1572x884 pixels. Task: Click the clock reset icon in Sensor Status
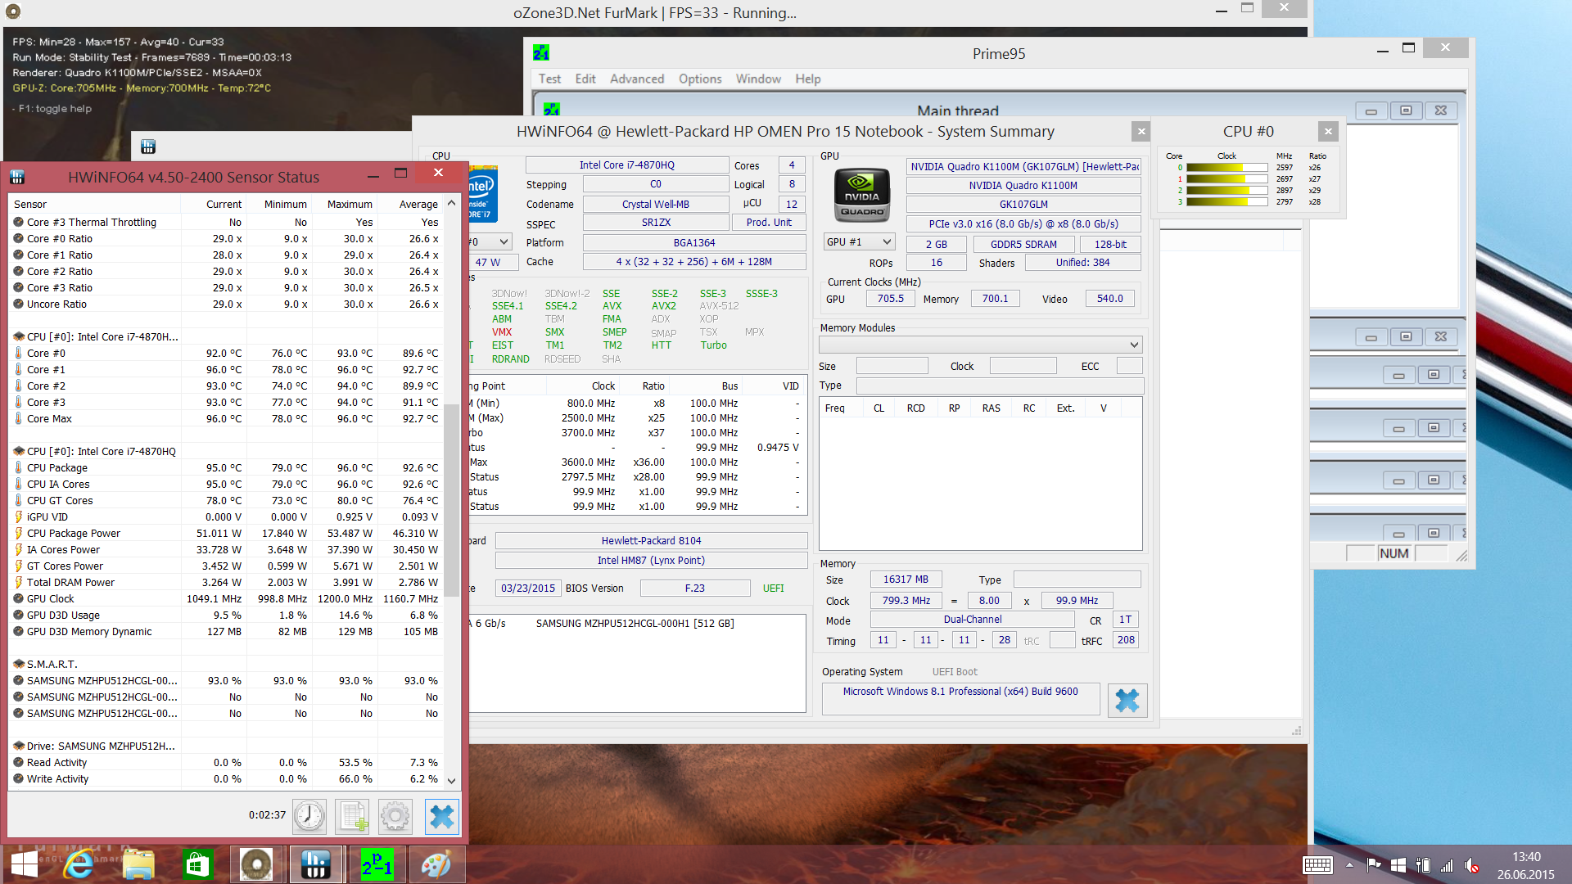pos(309,816)
